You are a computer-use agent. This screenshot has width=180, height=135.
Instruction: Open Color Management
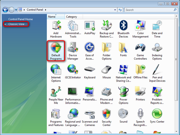140,29
